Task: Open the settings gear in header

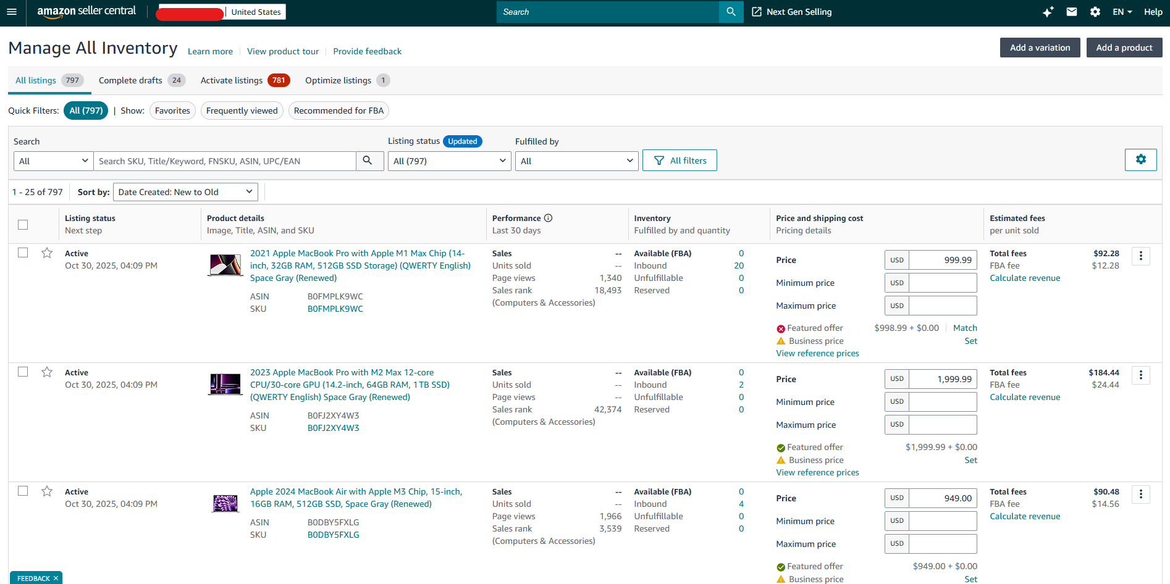Action: click(x=1095, y=12)
